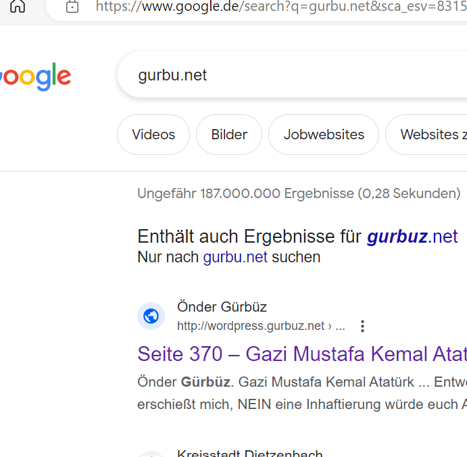Click the snippet line starting 'erschießt mich, NEIN'
The image size is (467, 457).
pyautogui.click(x=302, y=404)
